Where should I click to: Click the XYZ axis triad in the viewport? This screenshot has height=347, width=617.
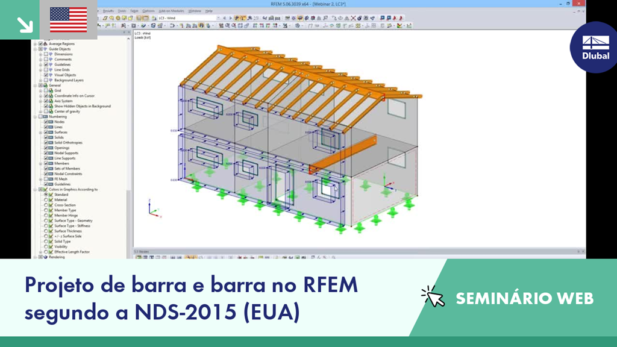tap(154, 209)
